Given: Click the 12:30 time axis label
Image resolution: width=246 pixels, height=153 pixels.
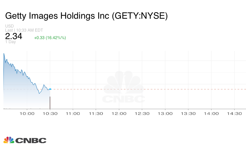Looking at the screenshot, I should (142, 114).
